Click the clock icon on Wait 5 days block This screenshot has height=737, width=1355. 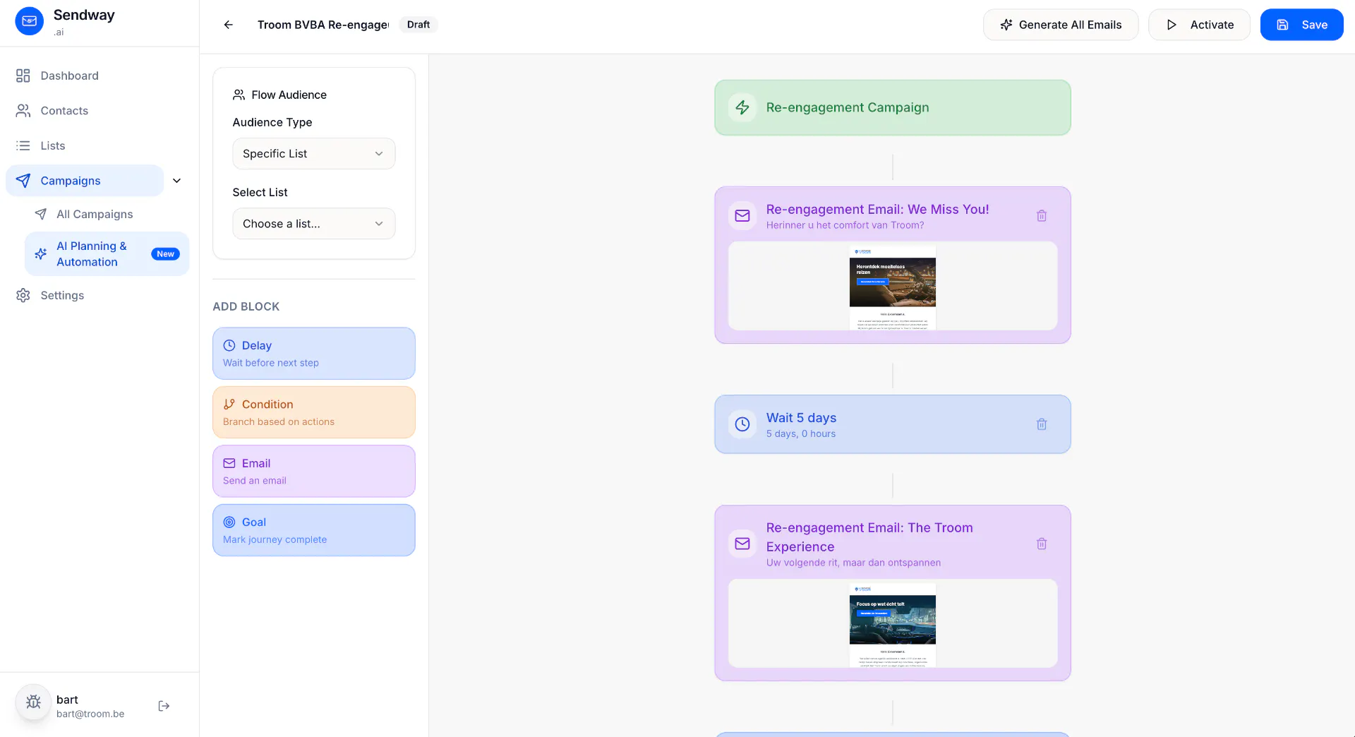tap(742, 424)
